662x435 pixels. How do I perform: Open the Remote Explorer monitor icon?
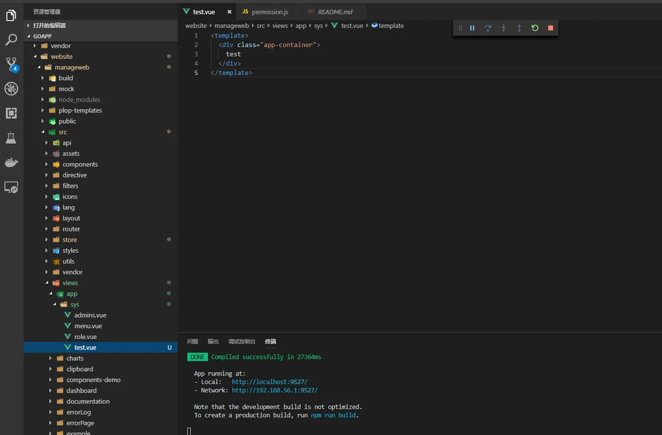[x=11, y=187]
